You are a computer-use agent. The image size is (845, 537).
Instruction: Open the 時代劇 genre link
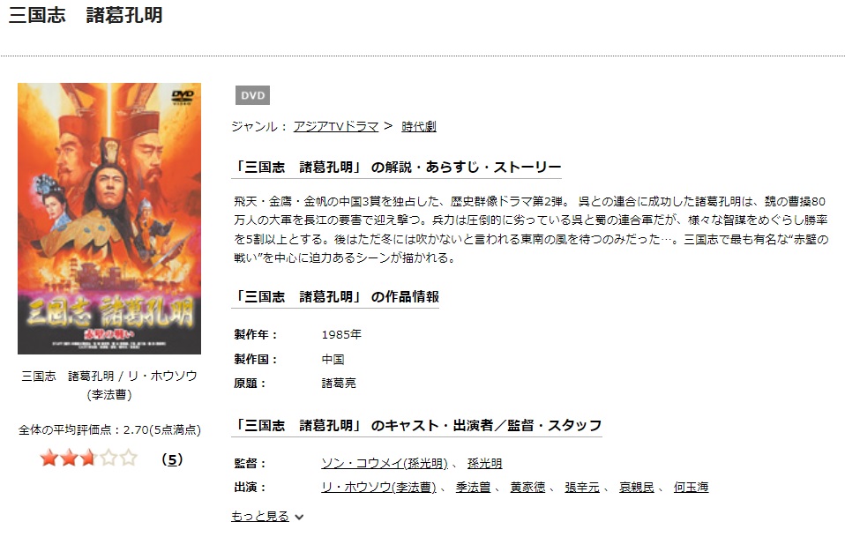(419, 126)
